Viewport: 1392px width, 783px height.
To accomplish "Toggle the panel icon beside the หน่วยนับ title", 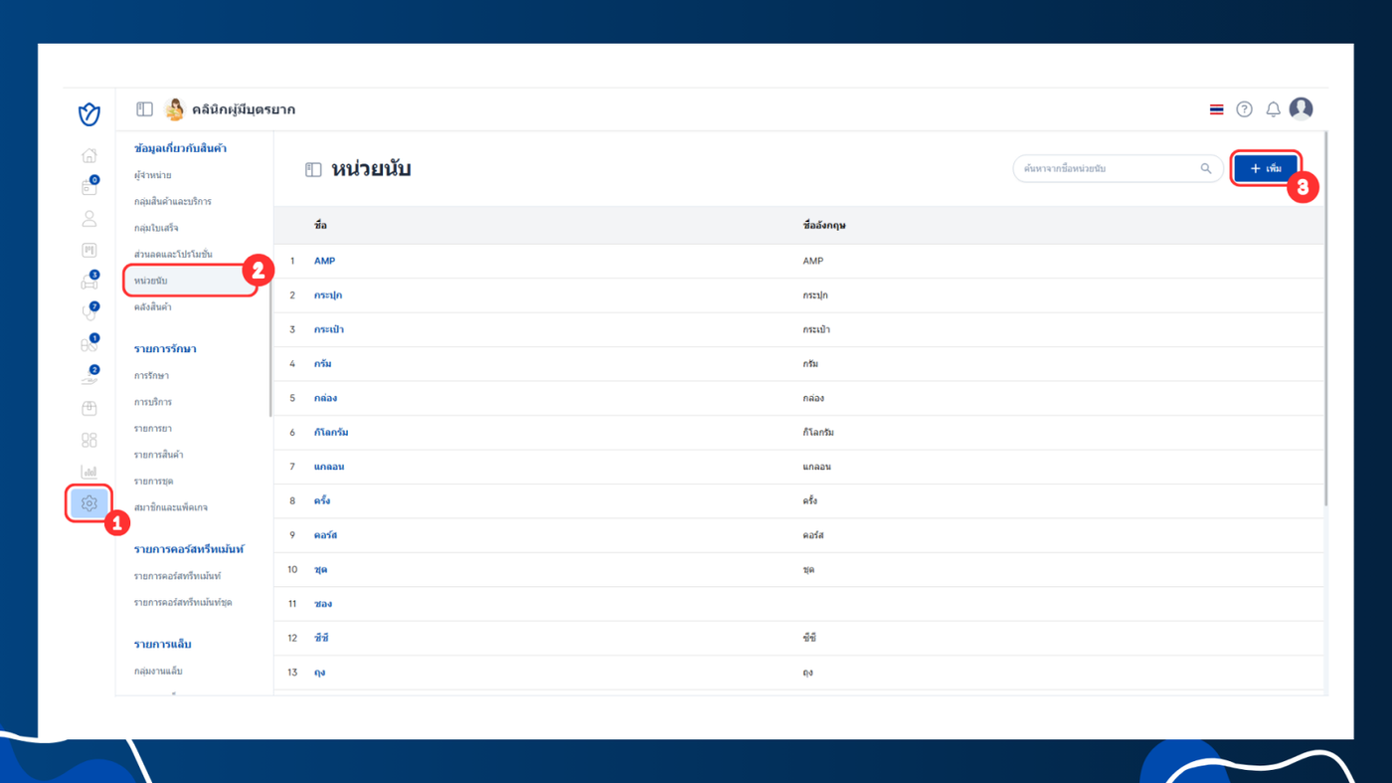I will (313, 170).
